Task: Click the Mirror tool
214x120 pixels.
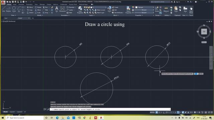Action: (38, 10)
